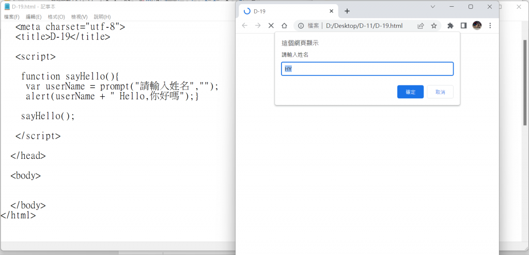Minimize the Chrome window
This screenshot has width=529, height=255.
(452, 7)
